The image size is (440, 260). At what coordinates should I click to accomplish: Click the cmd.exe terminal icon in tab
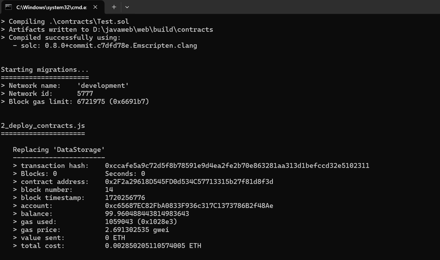pyautogui.click(x=9, y=7)
